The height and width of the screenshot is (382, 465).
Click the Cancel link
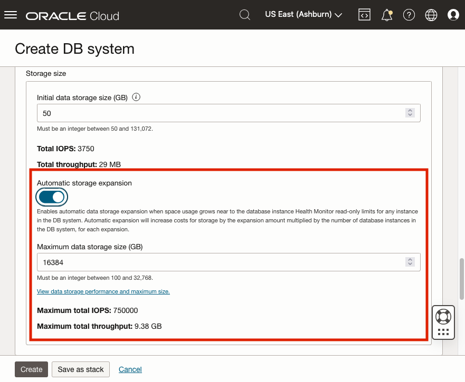(x=130, y=369)
